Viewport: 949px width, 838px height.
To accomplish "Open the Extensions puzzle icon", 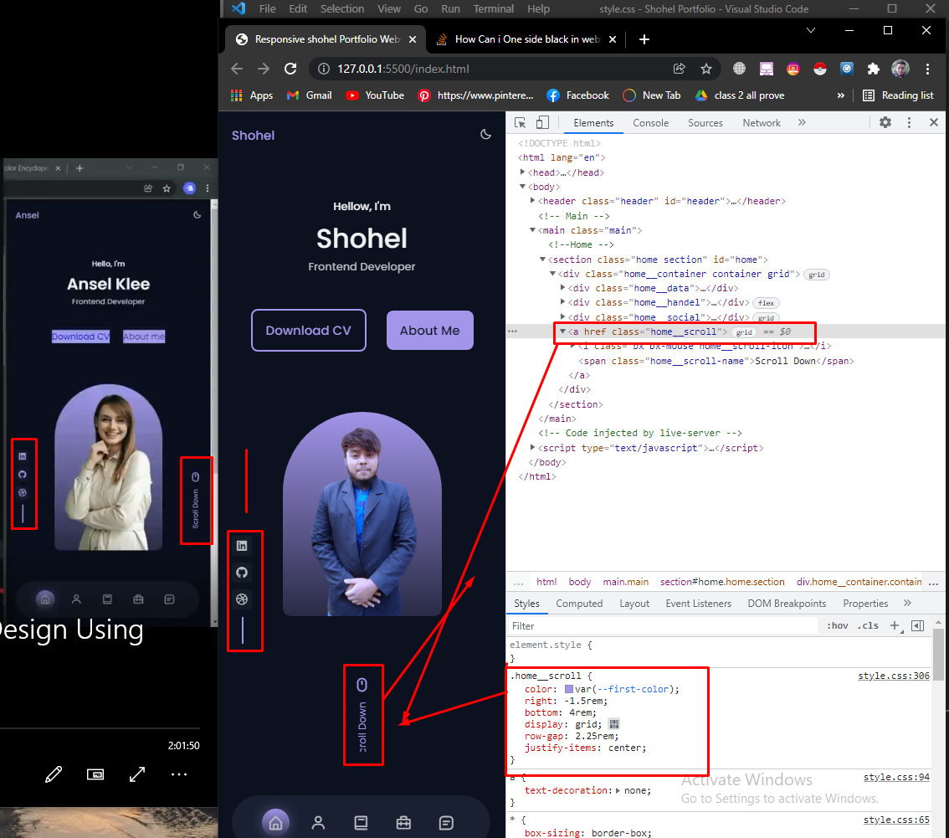I will tap(873, 69).
